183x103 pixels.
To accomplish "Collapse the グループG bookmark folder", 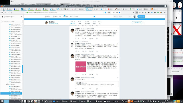I will [7, 84].
